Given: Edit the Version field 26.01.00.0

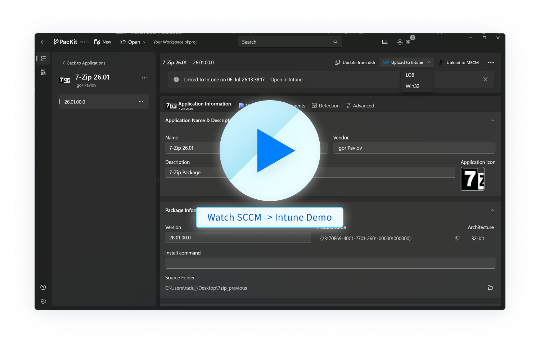Looking at the screenshot, I should (238, 238).
